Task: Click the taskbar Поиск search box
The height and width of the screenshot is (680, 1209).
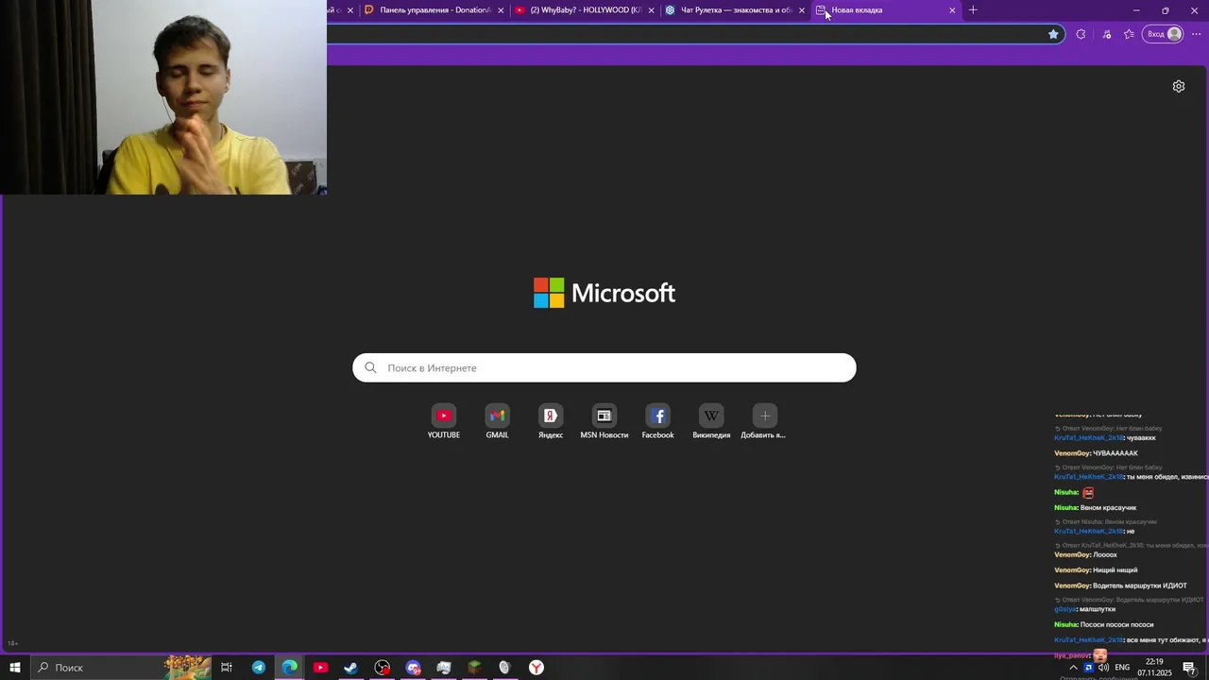Action: (x=123, y=668)
